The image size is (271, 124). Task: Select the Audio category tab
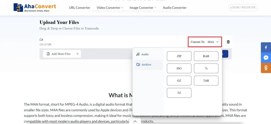point(142,54)
